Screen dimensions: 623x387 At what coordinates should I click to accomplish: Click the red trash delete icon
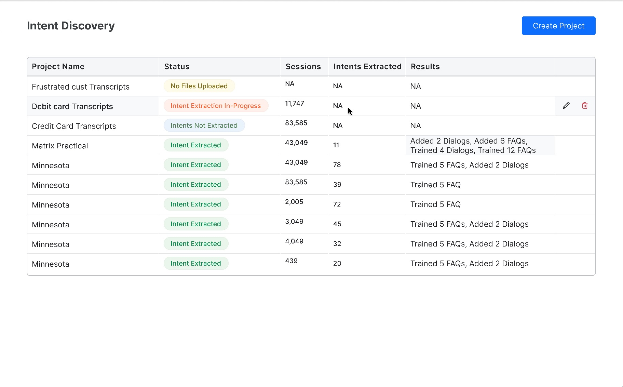584,106
